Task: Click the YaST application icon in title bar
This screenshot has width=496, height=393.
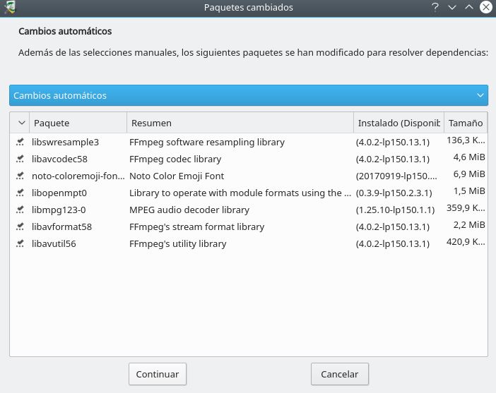Action: coord(9,7)
